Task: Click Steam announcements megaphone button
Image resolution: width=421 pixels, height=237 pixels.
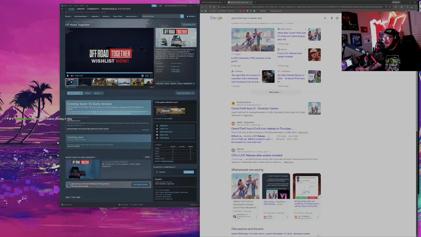Action: pyautogui.click(x=154, y=6)
